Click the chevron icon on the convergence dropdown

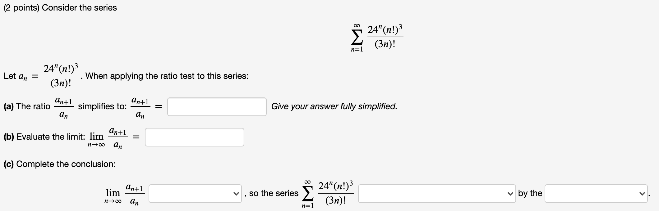pyautogui.click(x=510, y=193)
